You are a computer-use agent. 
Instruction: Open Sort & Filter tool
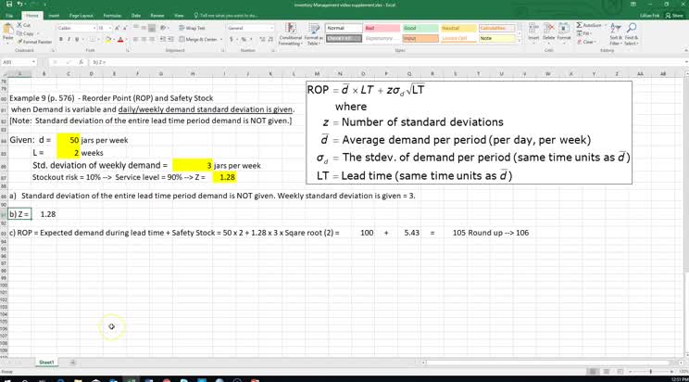coord(613,37)
